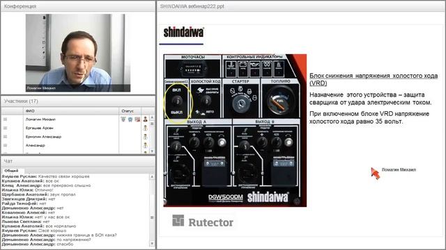Click the Статус column header
The width and height of the screenshot is (446, 250).
[x=130, y=111]
